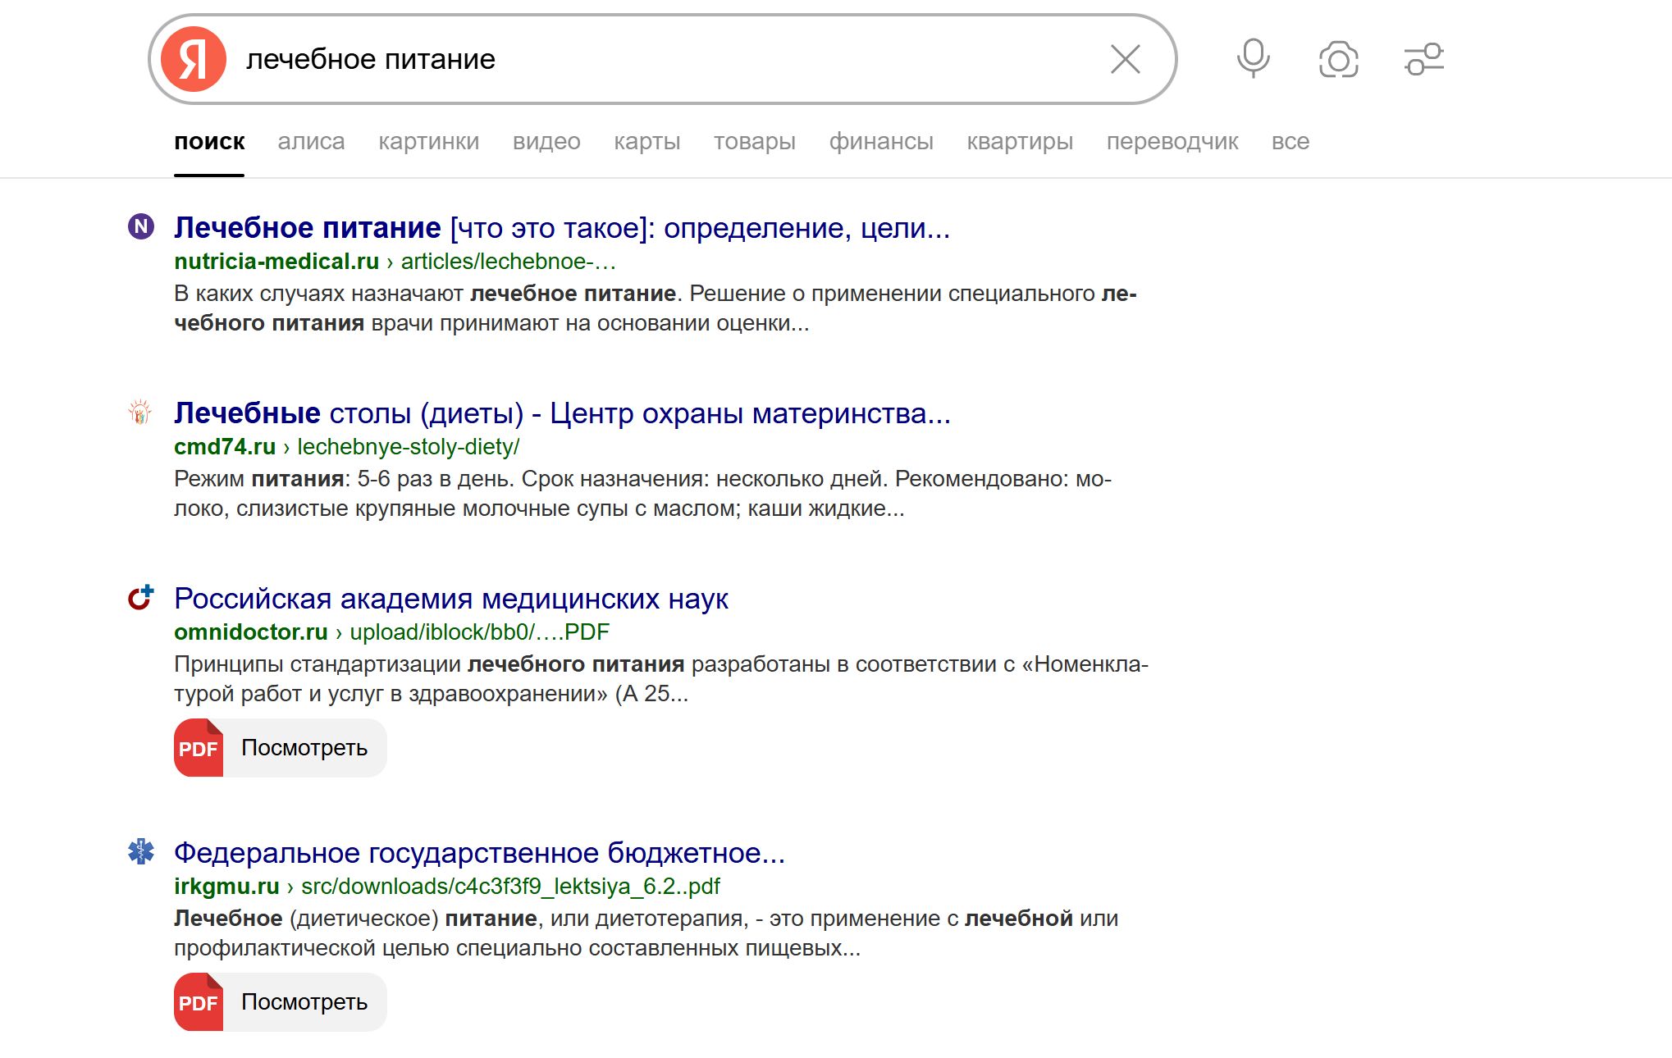Switch to the картинки tab
1672x1058 pixels.
(x=428, y=142)
